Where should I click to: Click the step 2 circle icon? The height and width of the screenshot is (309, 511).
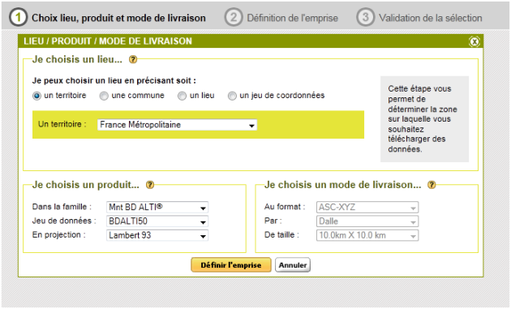[x=234, y=17]
